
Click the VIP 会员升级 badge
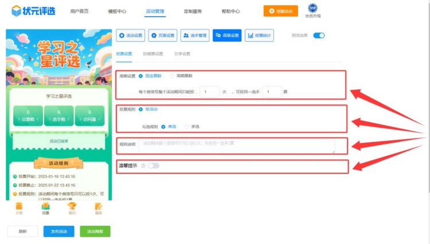(312, 10)
